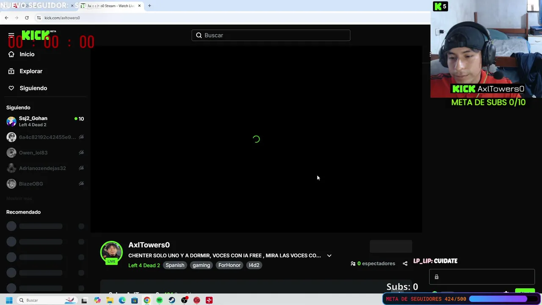
Task: Focus the Kick Buscar search field
Action: pyautogui.click(x=271, y=35)
